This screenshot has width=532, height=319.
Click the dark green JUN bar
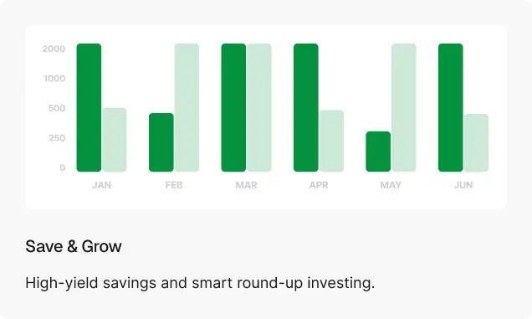[x=451, y=107]
